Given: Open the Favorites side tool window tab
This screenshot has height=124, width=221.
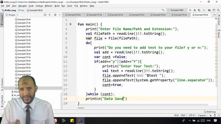Looking at the screenshot, I should [2, 101].
